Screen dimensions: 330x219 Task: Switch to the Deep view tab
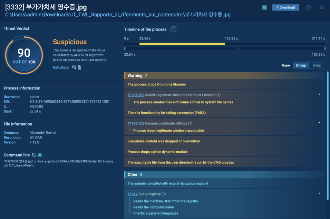pos(317,65)
